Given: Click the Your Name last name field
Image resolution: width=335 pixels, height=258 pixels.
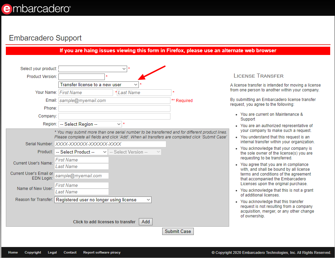Looking at the screenshot, I should point(144,92).
